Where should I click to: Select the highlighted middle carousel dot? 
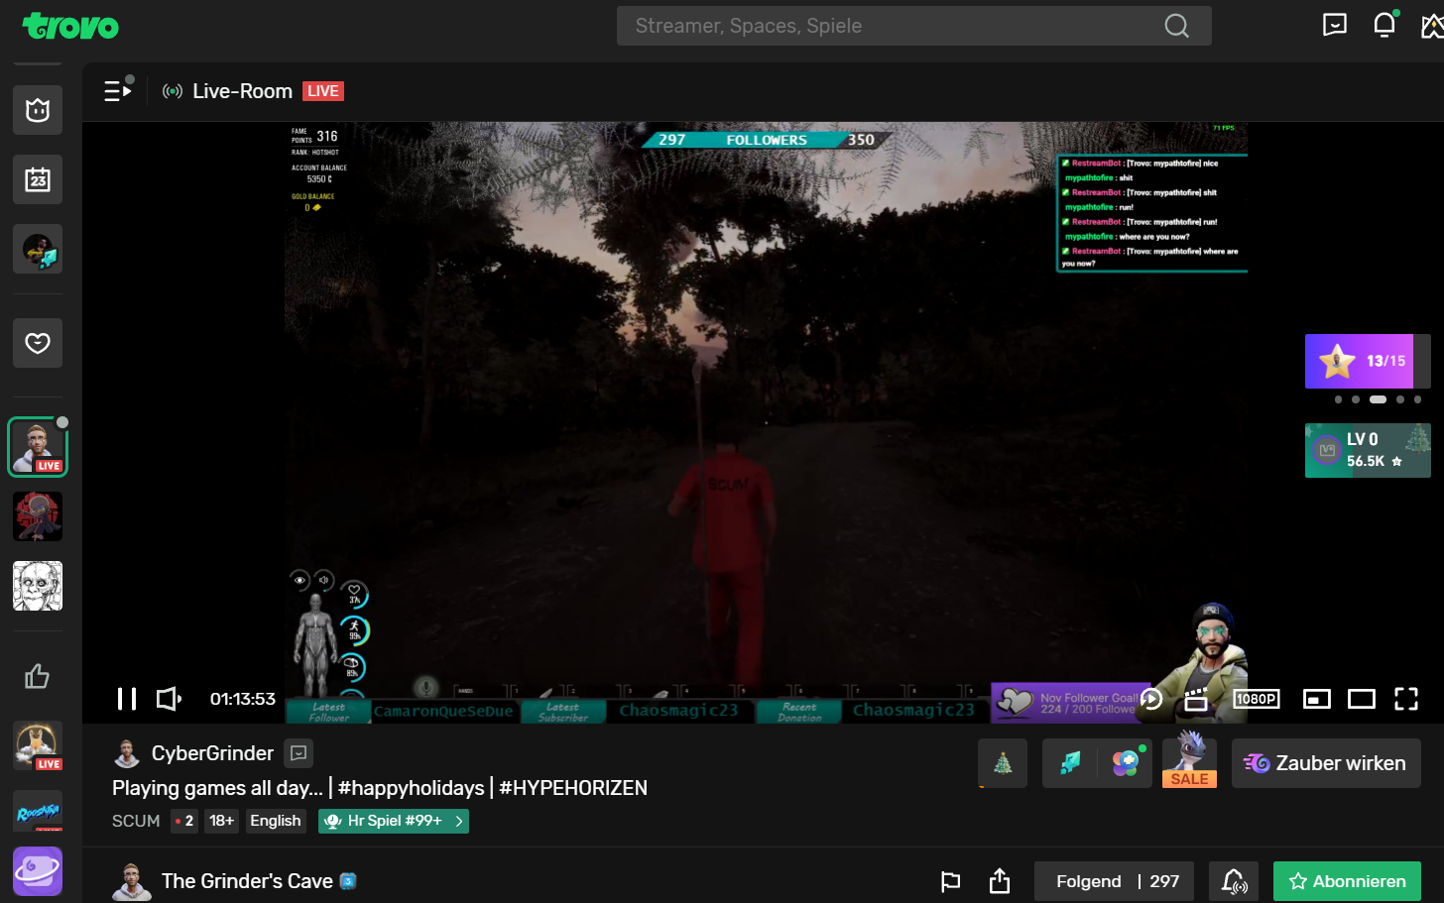coord(1378,399)
